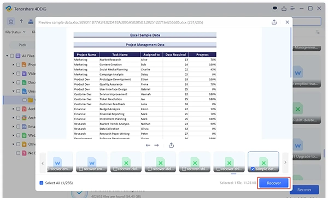Toggle the Select All (1/285) checkbox
The height and width of the screenshot is (198, 328).
click(x=42, y=183)
